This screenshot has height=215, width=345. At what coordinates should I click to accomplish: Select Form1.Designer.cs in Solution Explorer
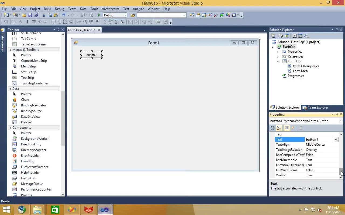coord(306,66)
